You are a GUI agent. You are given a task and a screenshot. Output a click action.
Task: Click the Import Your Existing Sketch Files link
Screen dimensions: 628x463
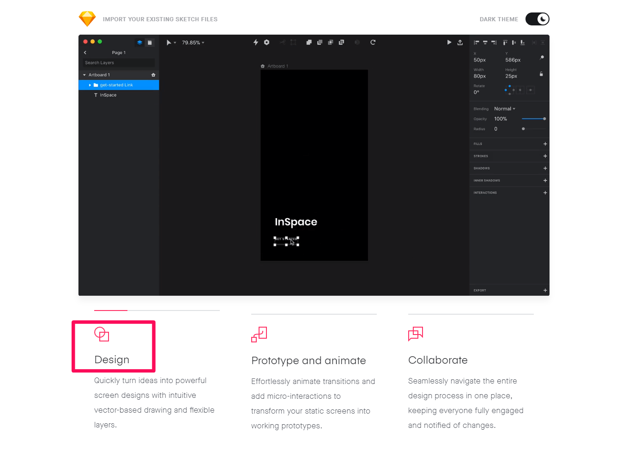(161, 19)
